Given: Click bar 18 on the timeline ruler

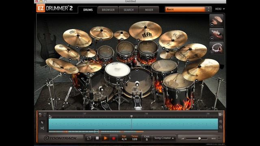Looking at the screenshot, I should pos(147,114).
